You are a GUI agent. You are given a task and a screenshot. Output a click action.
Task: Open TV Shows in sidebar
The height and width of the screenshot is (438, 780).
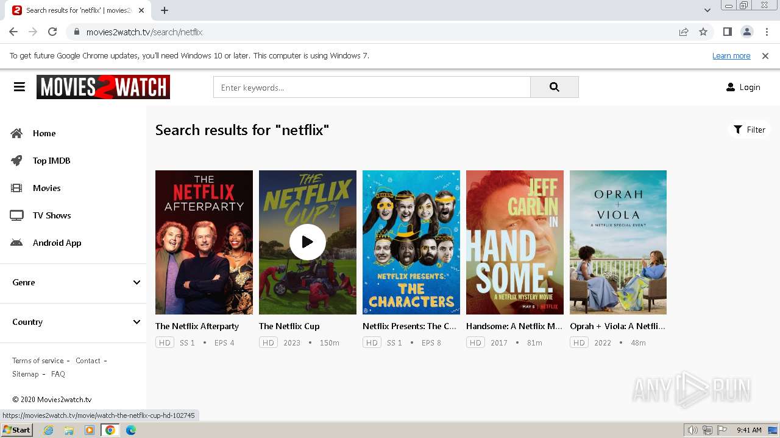(x=52, y=215)
